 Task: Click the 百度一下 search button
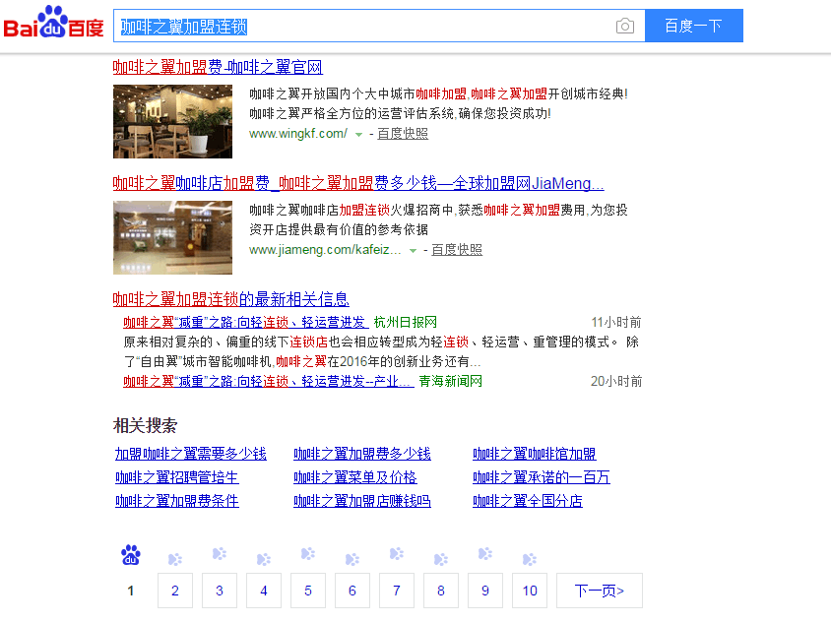[x=694, y=26]
